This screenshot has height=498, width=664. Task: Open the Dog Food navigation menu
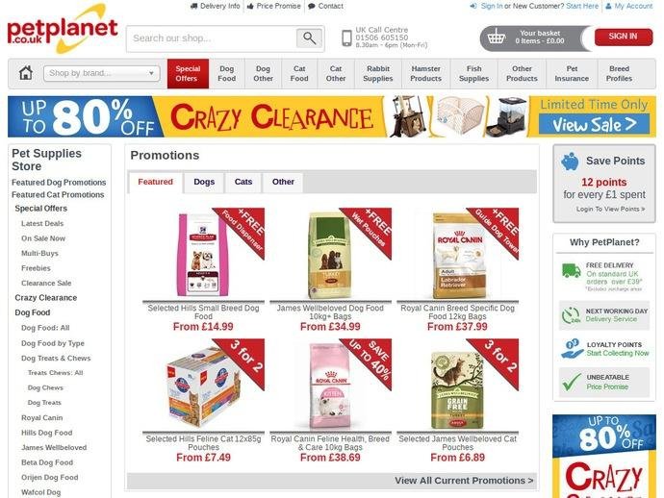[226, 74]
